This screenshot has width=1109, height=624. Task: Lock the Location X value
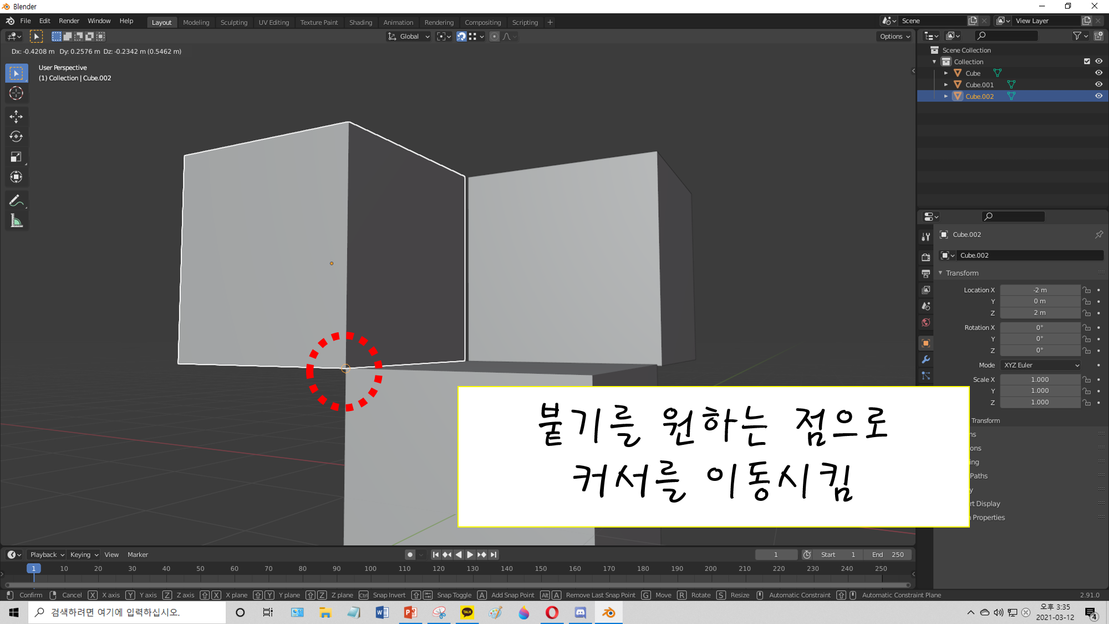point(1087,290)
